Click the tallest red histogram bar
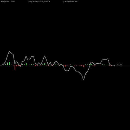 (x=15, y=67)
